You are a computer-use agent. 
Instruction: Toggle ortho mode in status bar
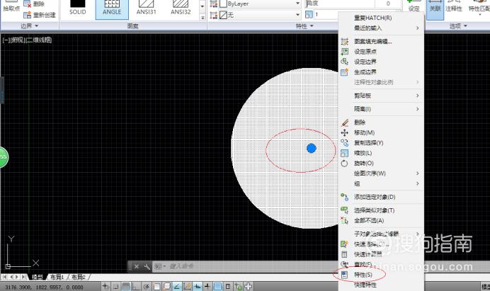coord(136,286)
